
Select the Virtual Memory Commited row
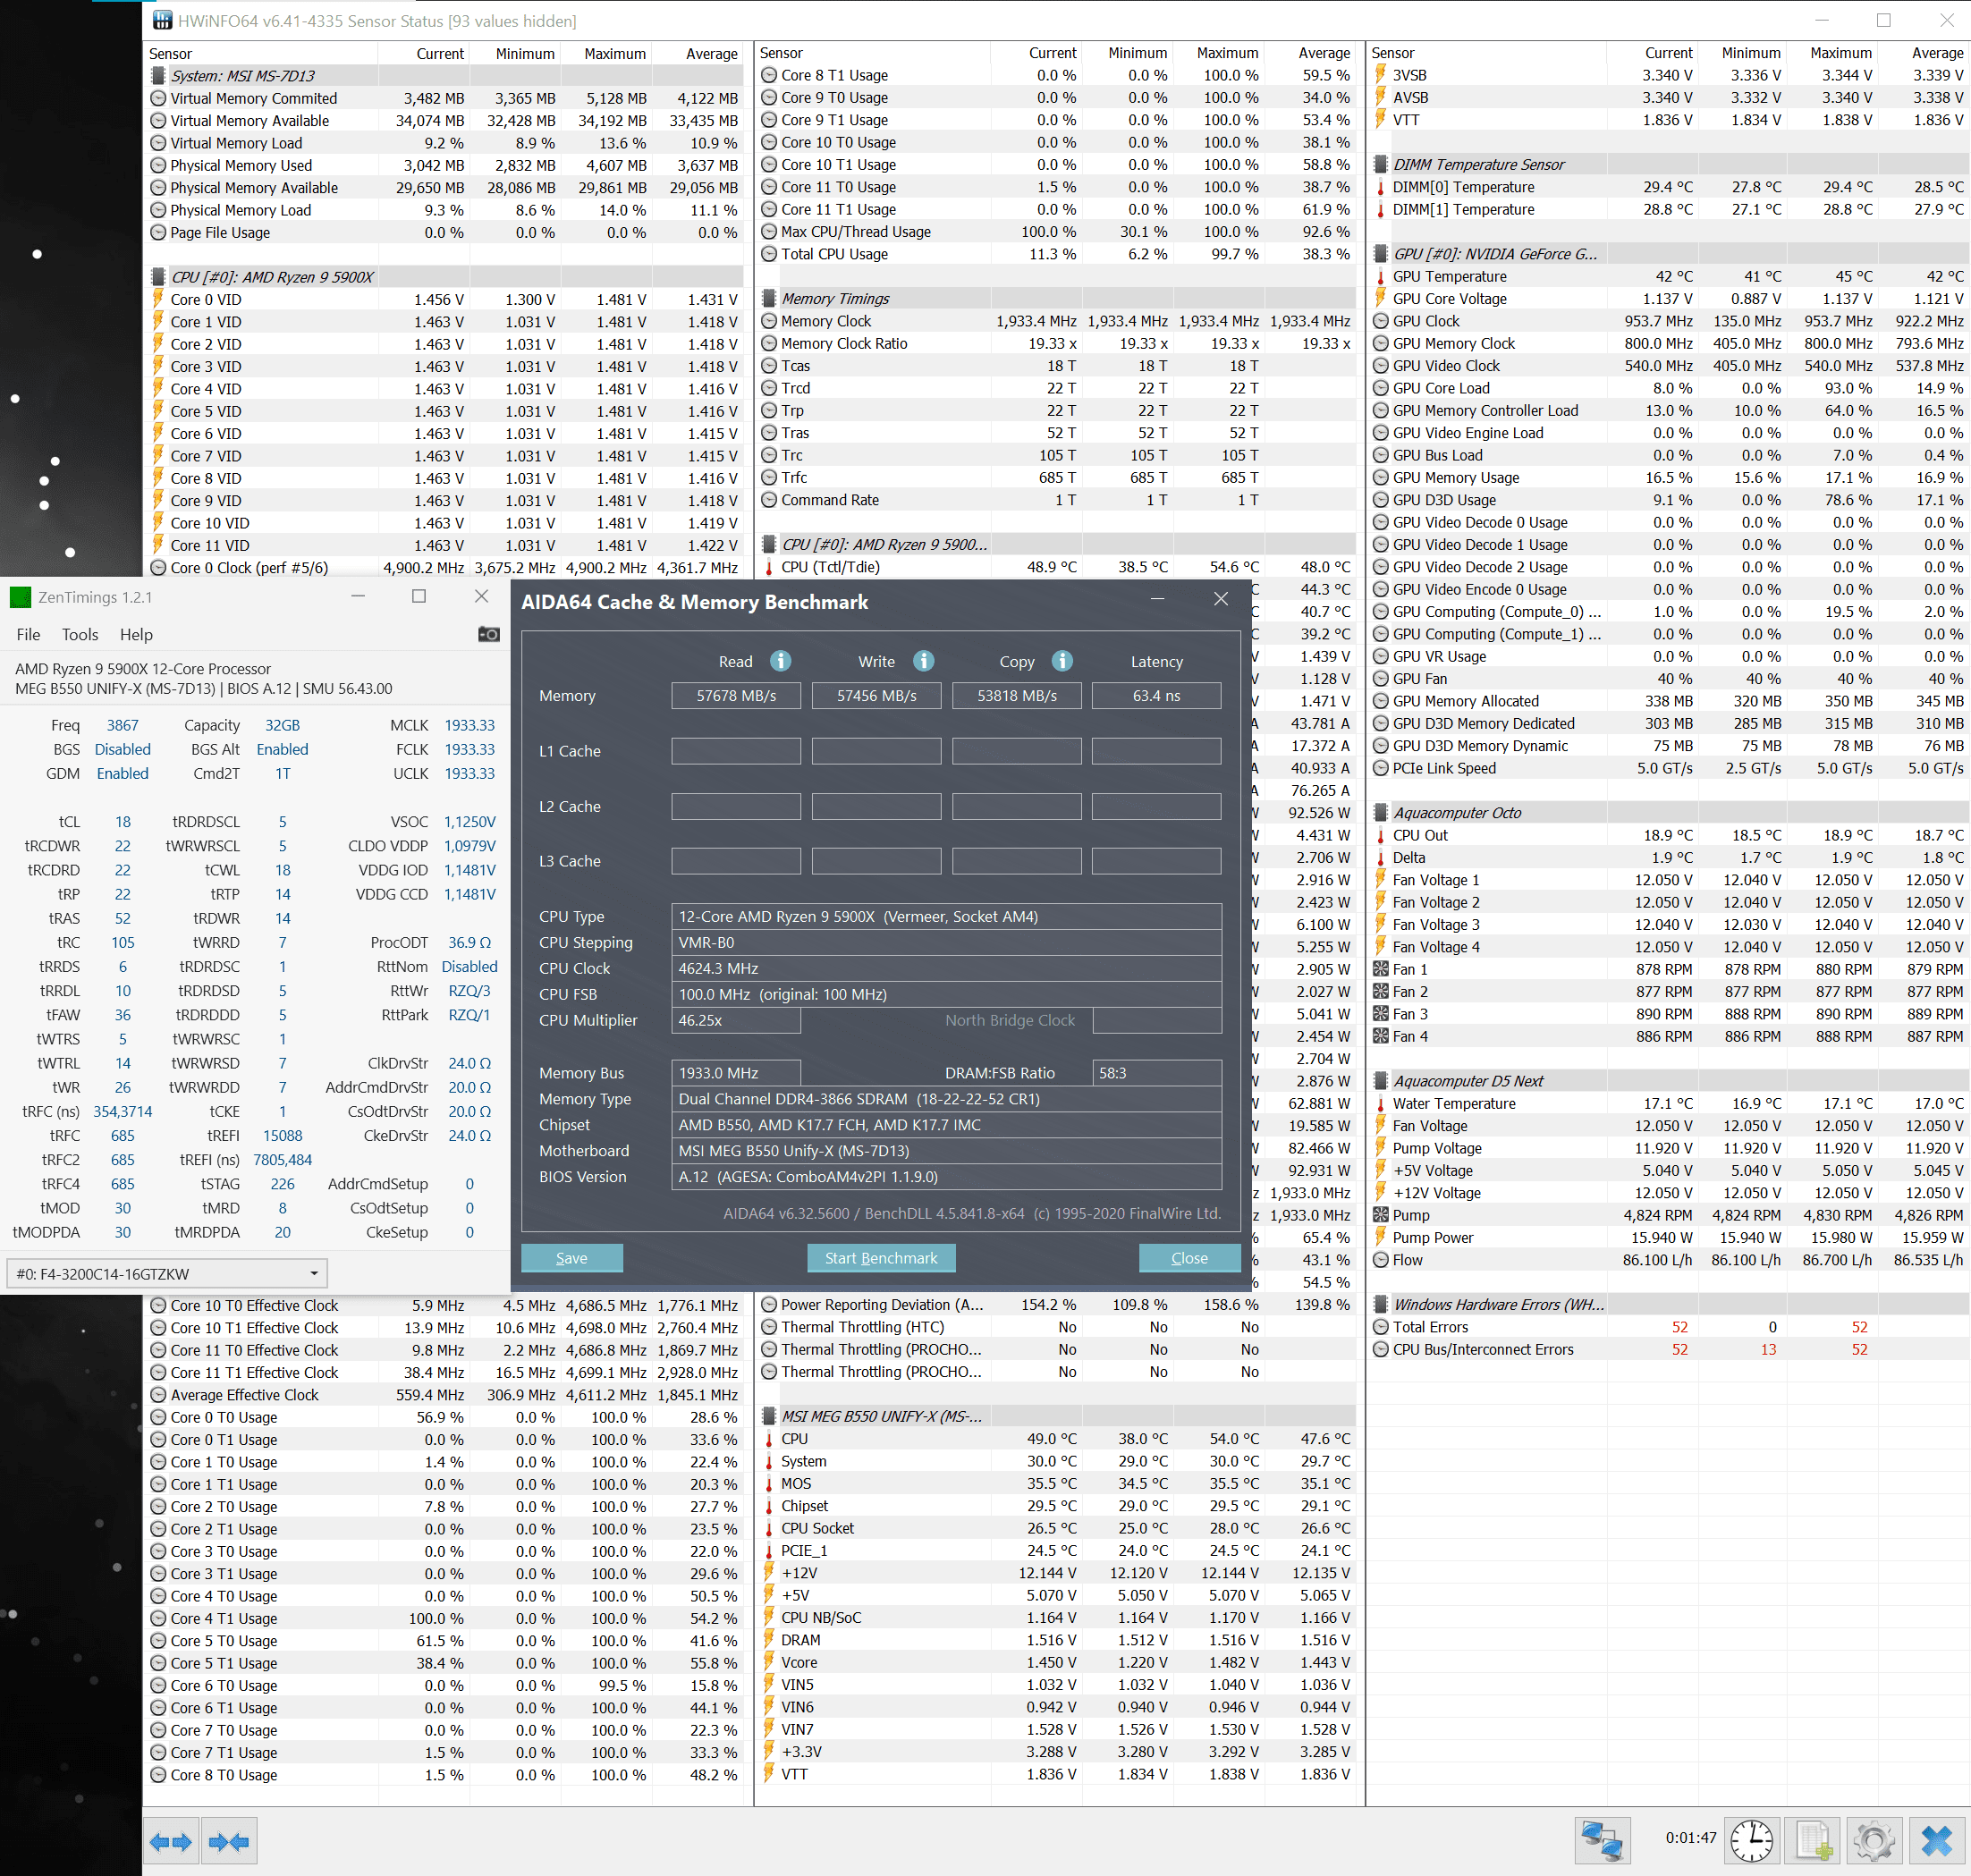click(445, 98)
